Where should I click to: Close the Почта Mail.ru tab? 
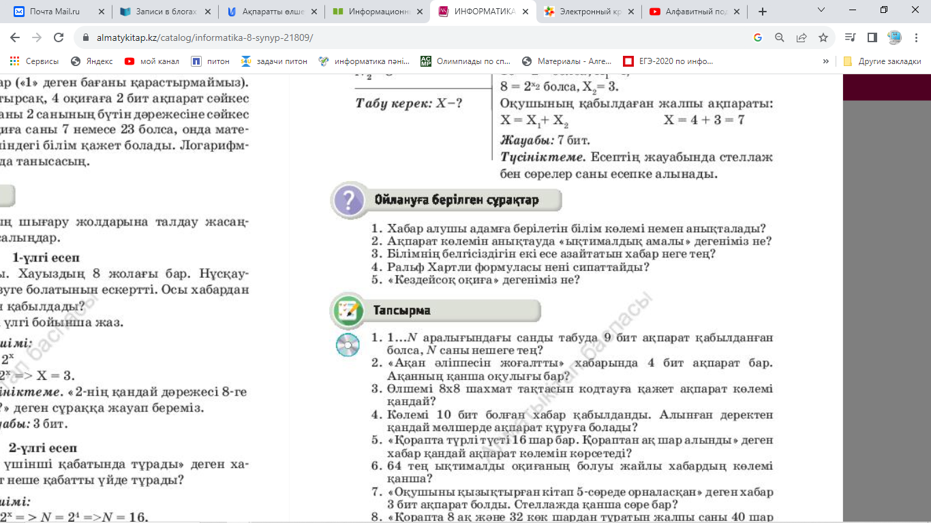pos(102,12)
